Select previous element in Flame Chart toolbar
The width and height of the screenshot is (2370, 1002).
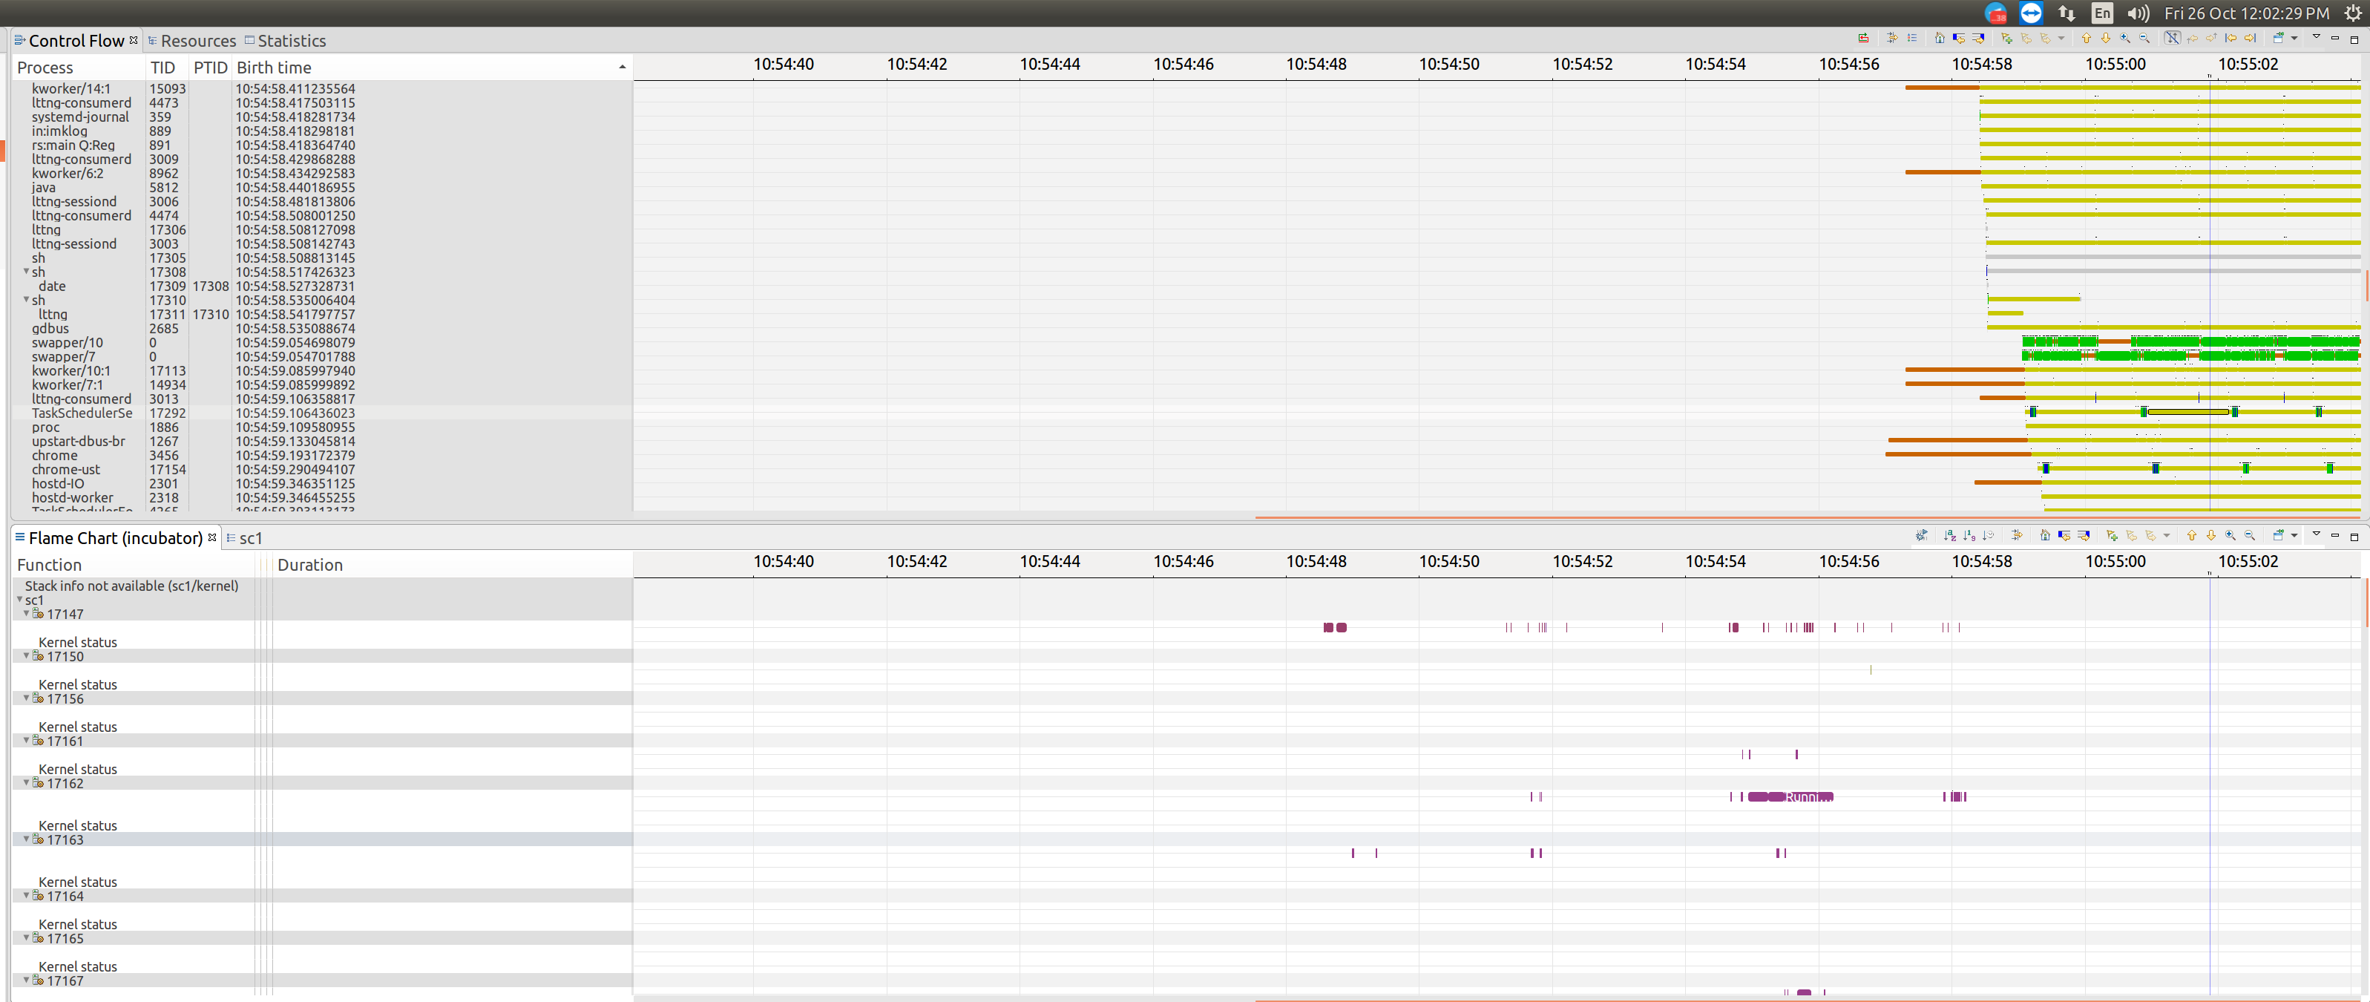click(2191, 535)
